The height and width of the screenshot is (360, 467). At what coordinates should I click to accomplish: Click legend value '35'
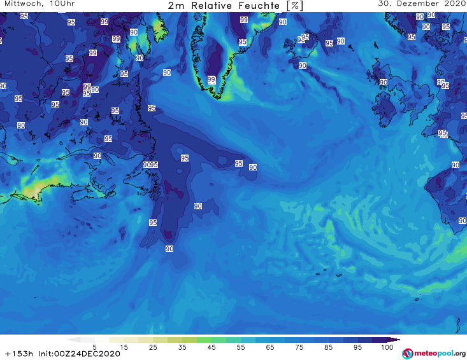point(182,347)
